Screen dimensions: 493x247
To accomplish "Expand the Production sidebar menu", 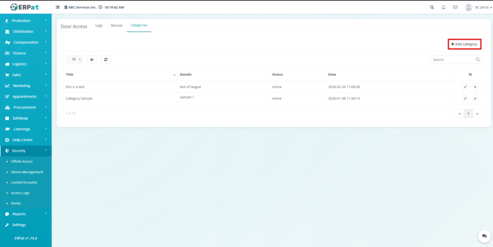I will [x=26, y=21].
